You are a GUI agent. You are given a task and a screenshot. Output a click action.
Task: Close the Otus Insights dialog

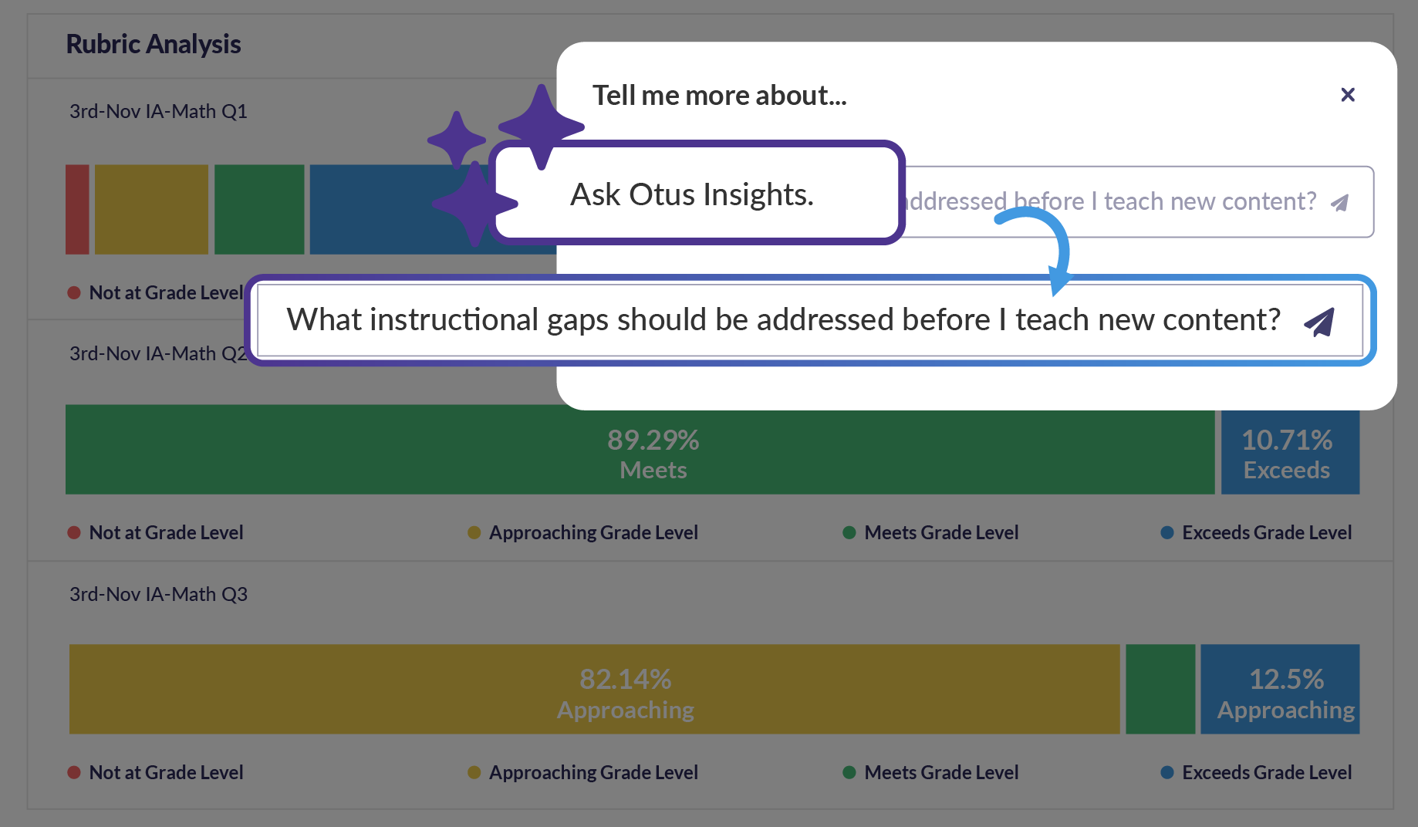pyautogui.click(x=1348, y=94)
